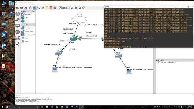
Task: Browse security devices sidebar icon
Action: (18, 32)
